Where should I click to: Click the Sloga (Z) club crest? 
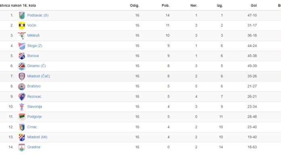pyautogui.click(x=22, y=46)
